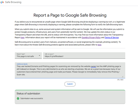
Task: Click the Safe Browsing header title
Action: click(13, 2)
